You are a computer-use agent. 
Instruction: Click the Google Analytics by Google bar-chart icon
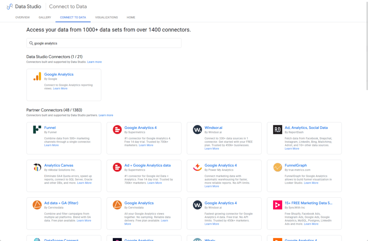[x=37, y=76]
